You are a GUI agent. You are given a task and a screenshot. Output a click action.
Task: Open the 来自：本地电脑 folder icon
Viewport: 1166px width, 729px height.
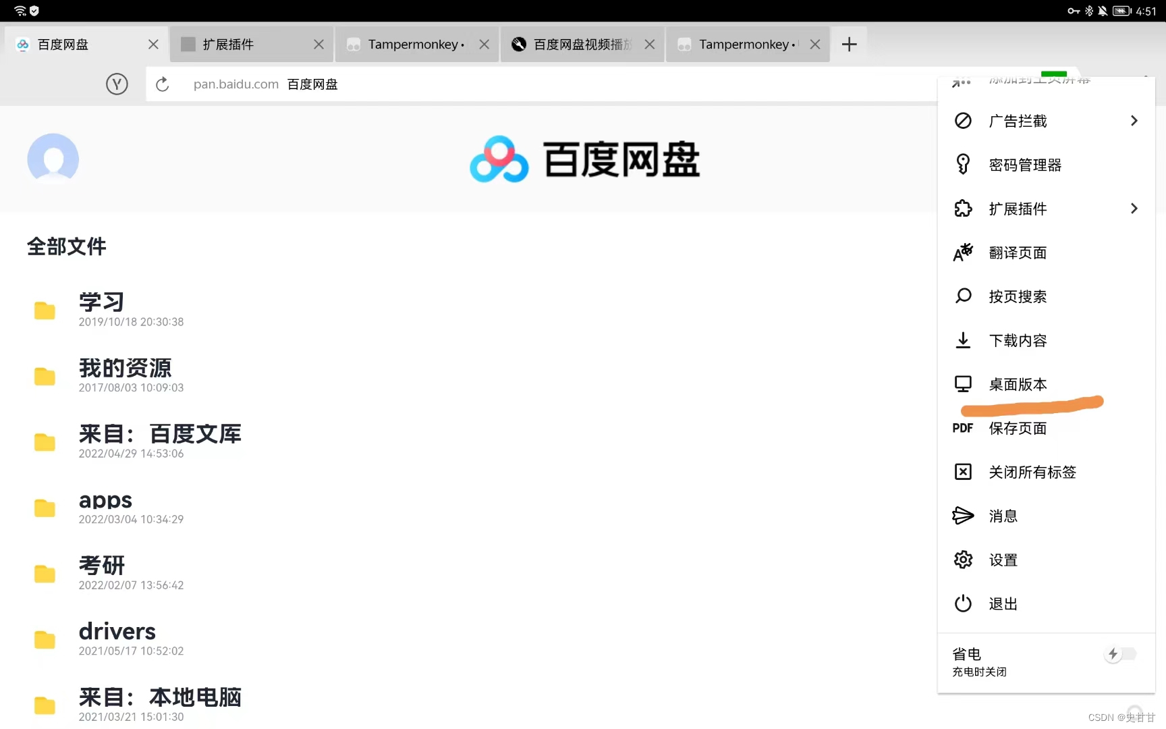pyautogui.click(x=45, y=705)
